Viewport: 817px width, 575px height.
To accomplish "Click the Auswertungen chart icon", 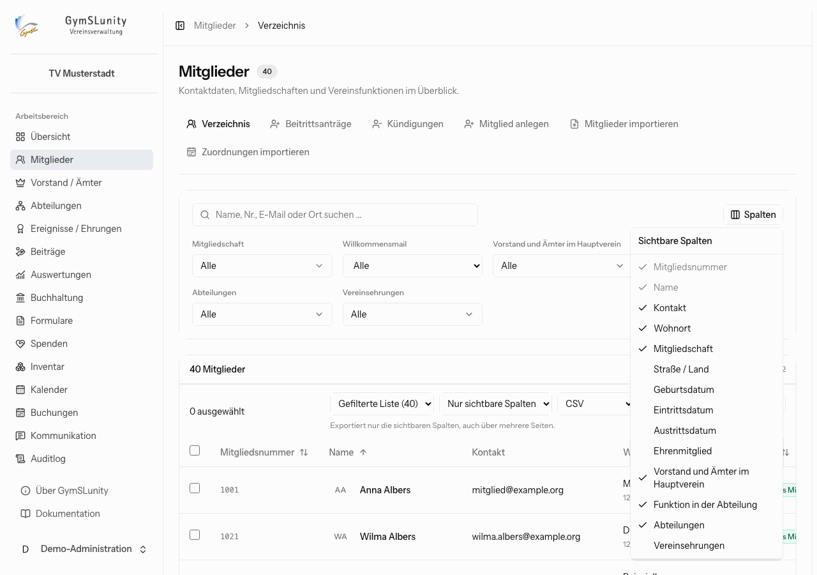I will 20,275.
